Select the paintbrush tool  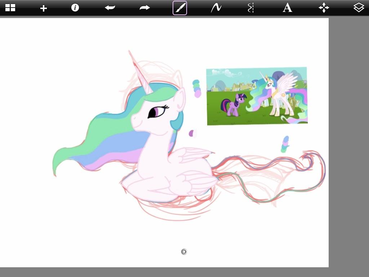click(x=180, y=8)
